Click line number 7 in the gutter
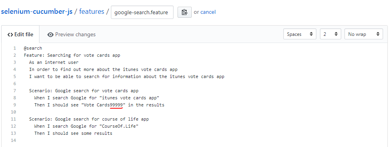This screenshot has height=147, width=389. (15, 91)
